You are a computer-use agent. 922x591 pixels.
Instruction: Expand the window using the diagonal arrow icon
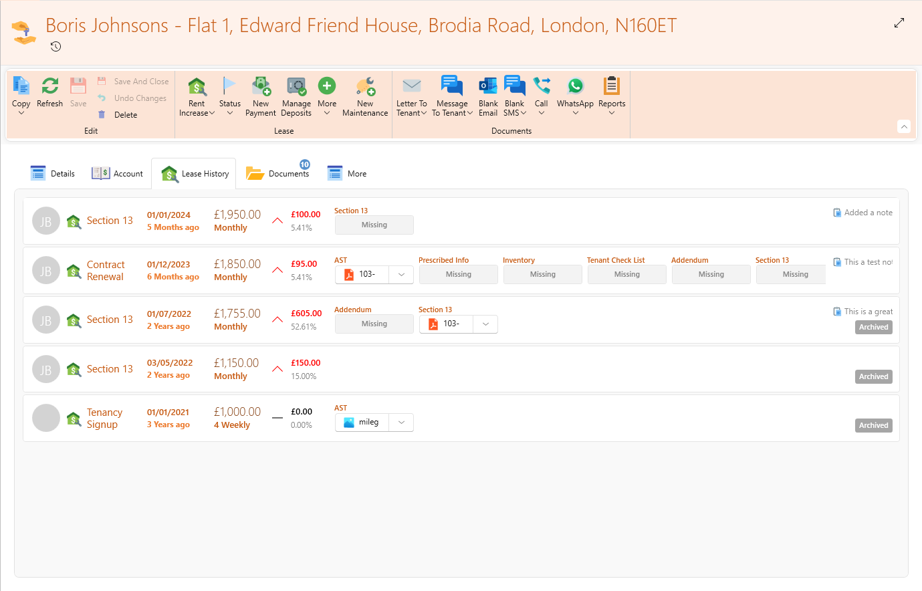coord(899,23)
